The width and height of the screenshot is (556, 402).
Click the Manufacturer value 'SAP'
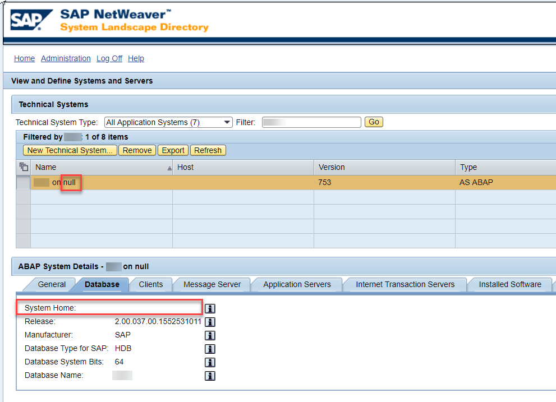(123, 335)
